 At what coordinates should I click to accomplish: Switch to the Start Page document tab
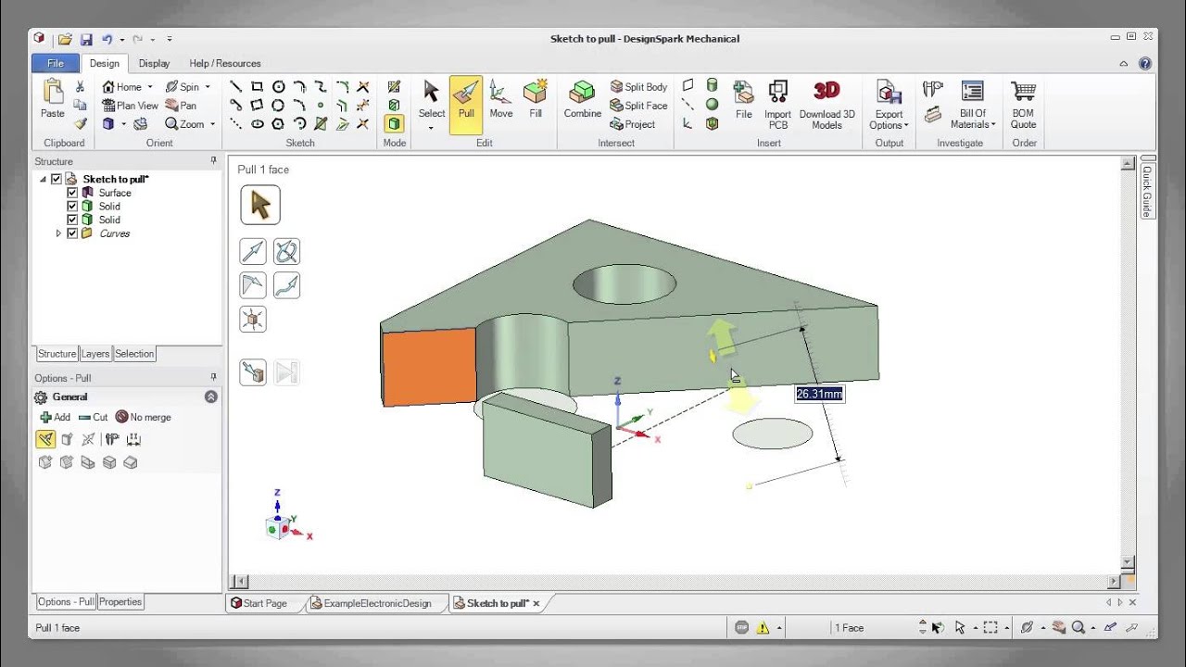tap(264, 603)
